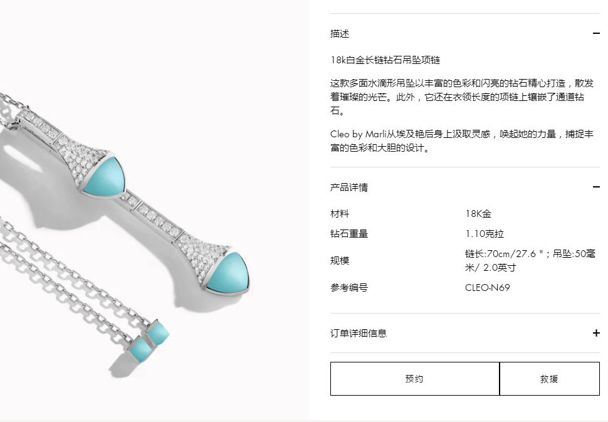
Task: Click the 材料 row value 18K金
Action: [x=478, y=214]
